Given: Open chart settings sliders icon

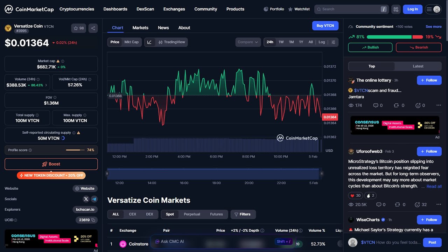Looking at the screenshot, I should pyautogui.click(x=333, y=42).
